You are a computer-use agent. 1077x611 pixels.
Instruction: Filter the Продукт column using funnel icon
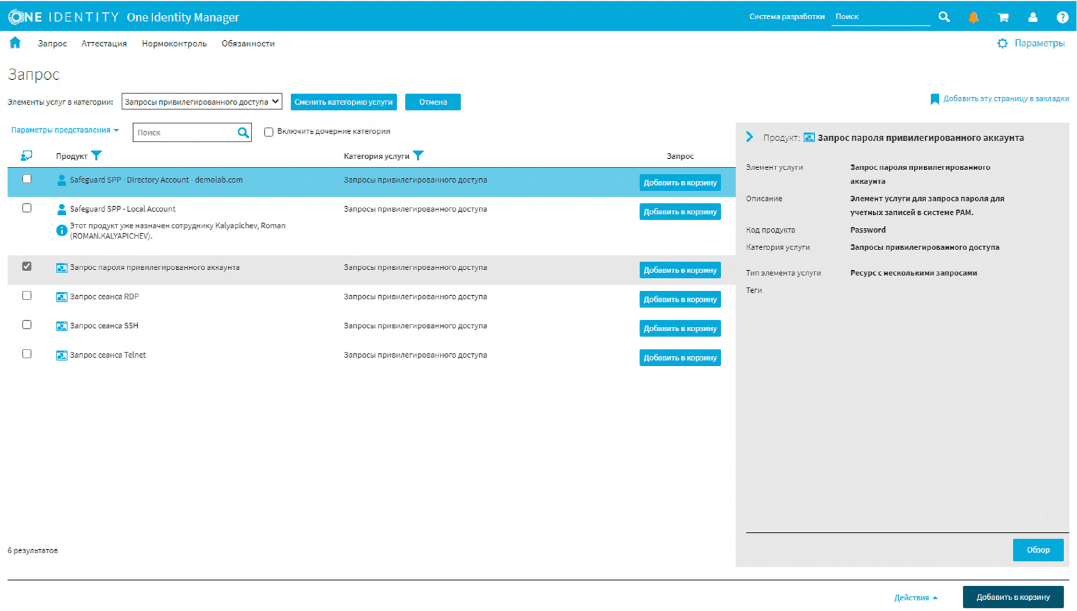tap(96, 156)
